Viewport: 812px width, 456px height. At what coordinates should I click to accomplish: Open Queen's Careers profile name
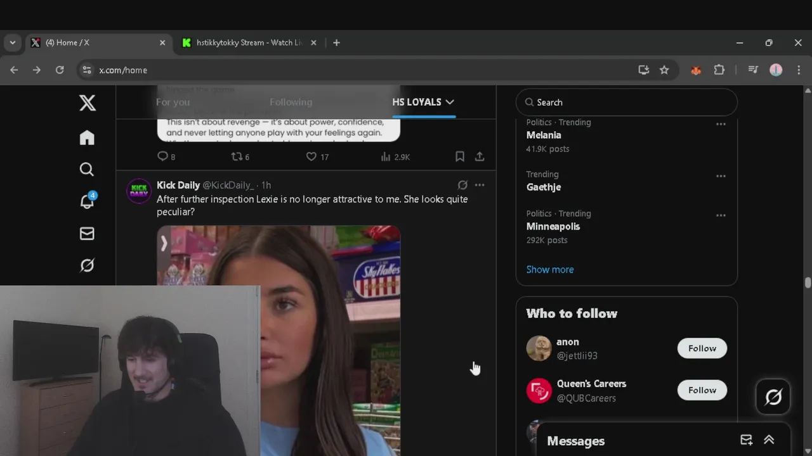coord(591,384)
